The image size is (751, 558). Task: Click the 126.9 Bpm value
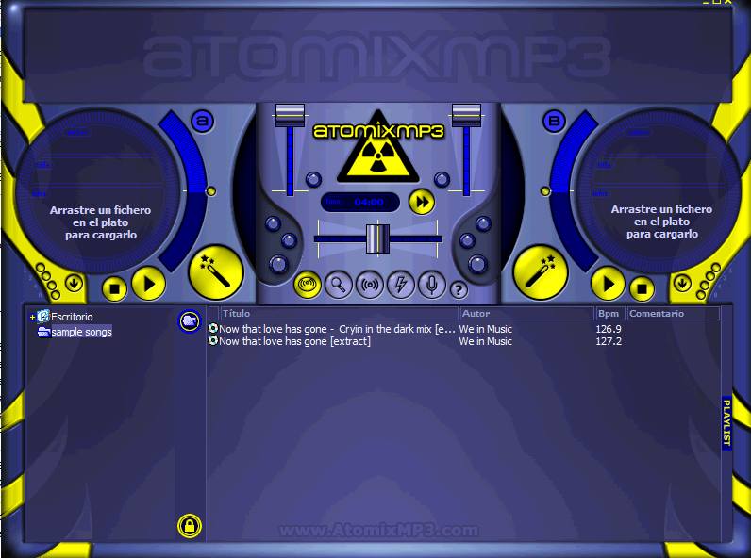pos(609,329)
